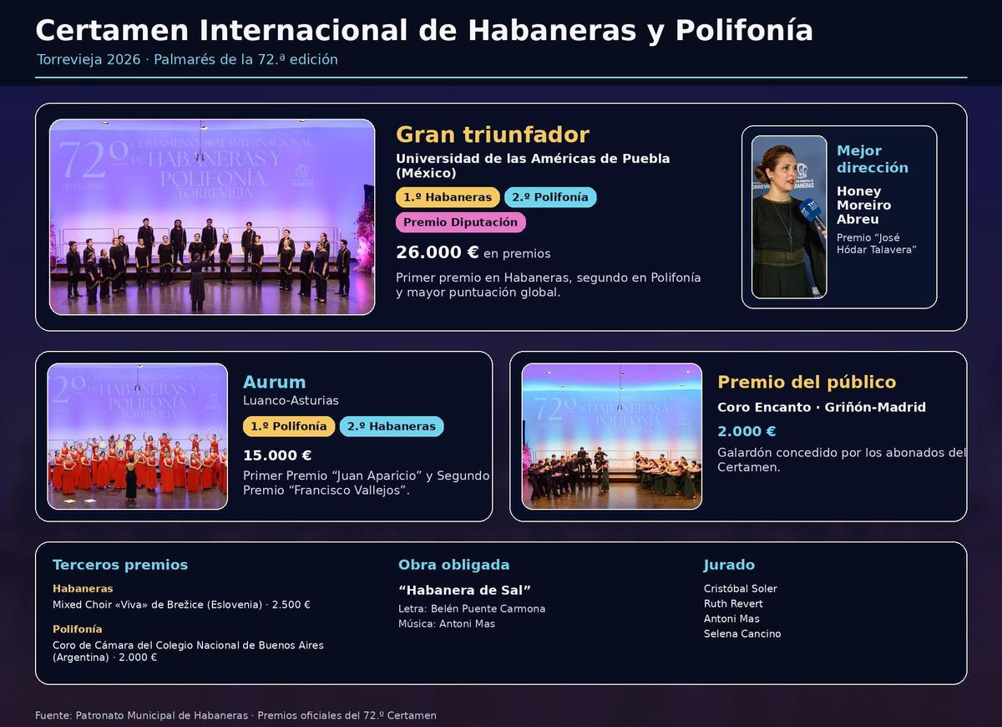Click jury member "Cristóbal Soler"
Viewport: 1002px width, 727px height.
[741, 588]
